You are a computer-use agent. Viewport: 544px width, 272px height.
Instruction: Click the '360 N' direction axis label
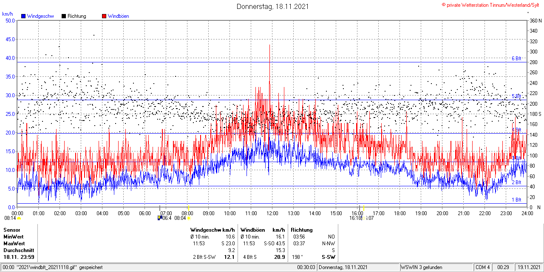point(535,20)
